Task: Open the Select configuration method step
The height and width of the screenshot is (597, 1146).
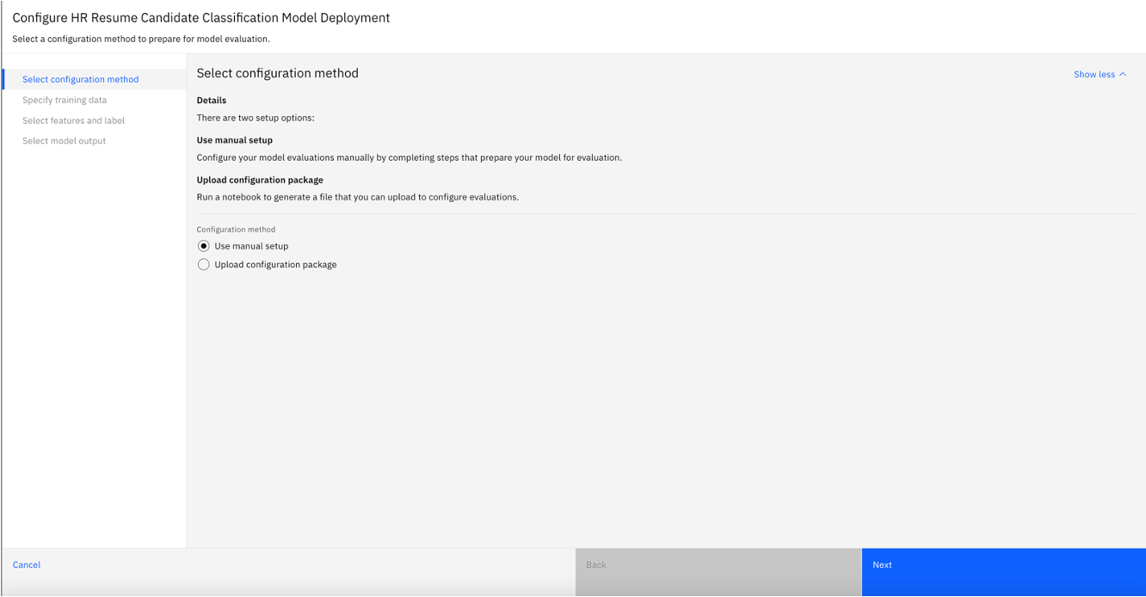Action: [x=80, y=79]
